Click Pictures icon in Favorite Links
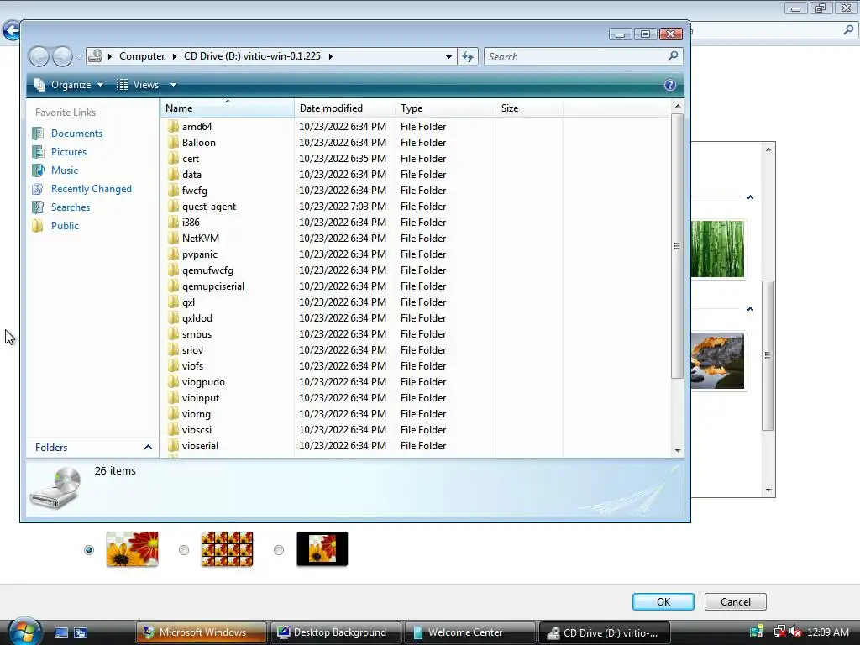Image resolution: width=860 pixels, height=645 pixels. pyautogui.click(x=38, y=152)
